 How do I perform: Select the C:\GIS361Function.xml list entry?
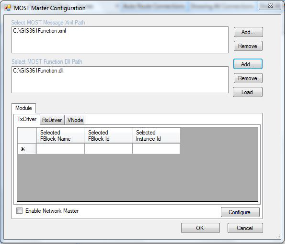(x=40, y=31)
